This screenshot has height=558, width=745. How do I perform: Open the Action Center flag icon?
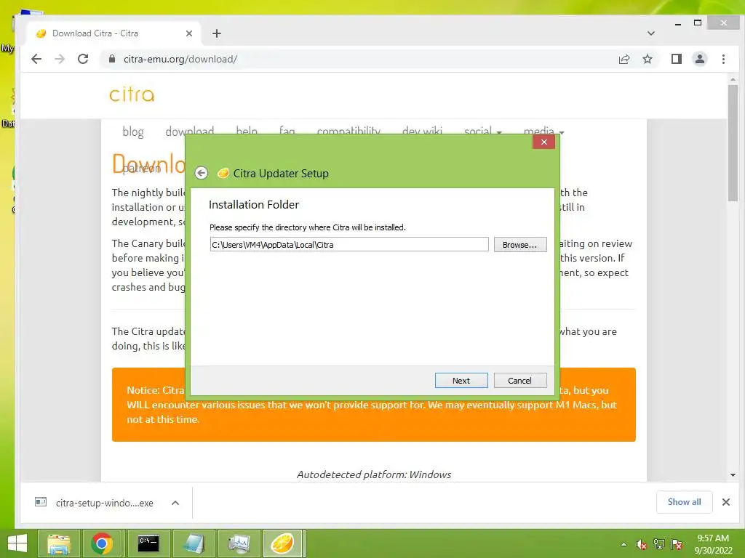tap(677, 544)
